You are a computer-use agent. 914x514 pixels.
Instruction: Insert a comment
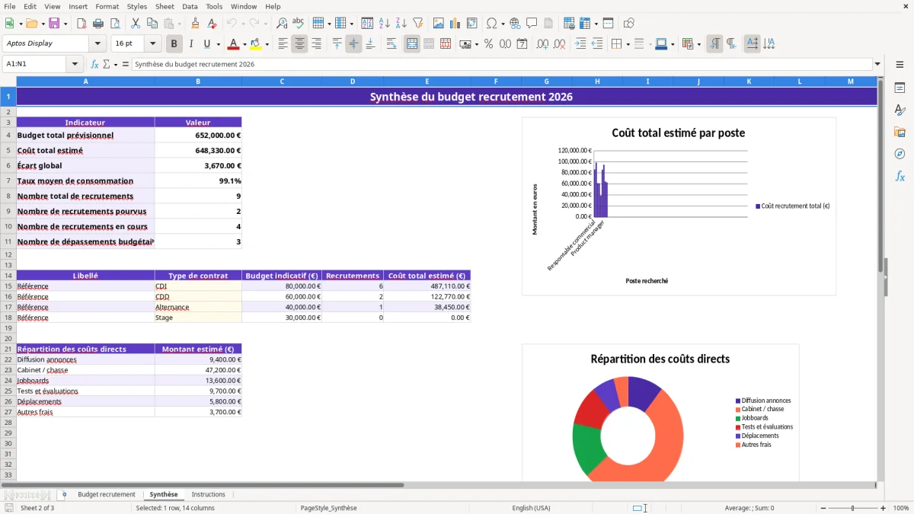pyautogui.click(x=532, y=24)
